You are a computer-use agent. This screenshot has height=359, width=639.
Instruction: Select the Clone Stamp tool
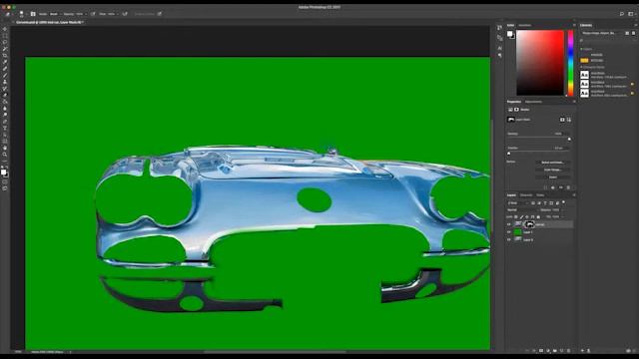tap(5, 82)
